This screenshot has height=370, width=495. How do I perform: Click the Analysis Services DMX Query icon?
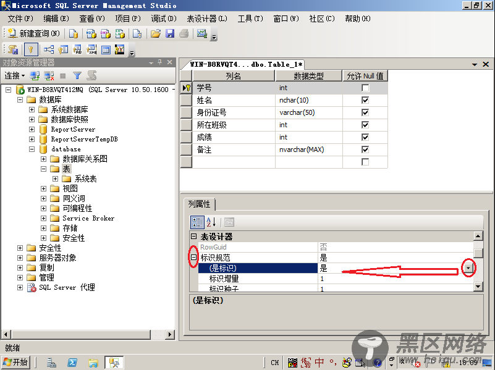[x=106, y=33]
